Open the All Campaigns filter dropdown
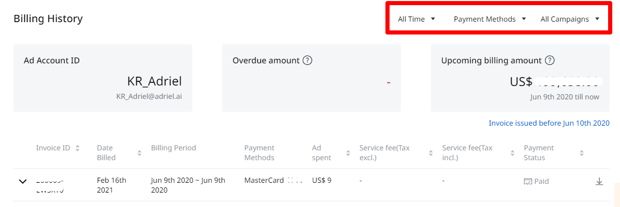 coord(570,19)
